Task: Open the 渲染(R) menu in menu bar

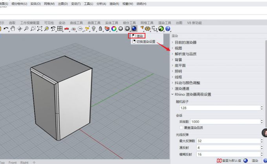Action: pos(115,4)
